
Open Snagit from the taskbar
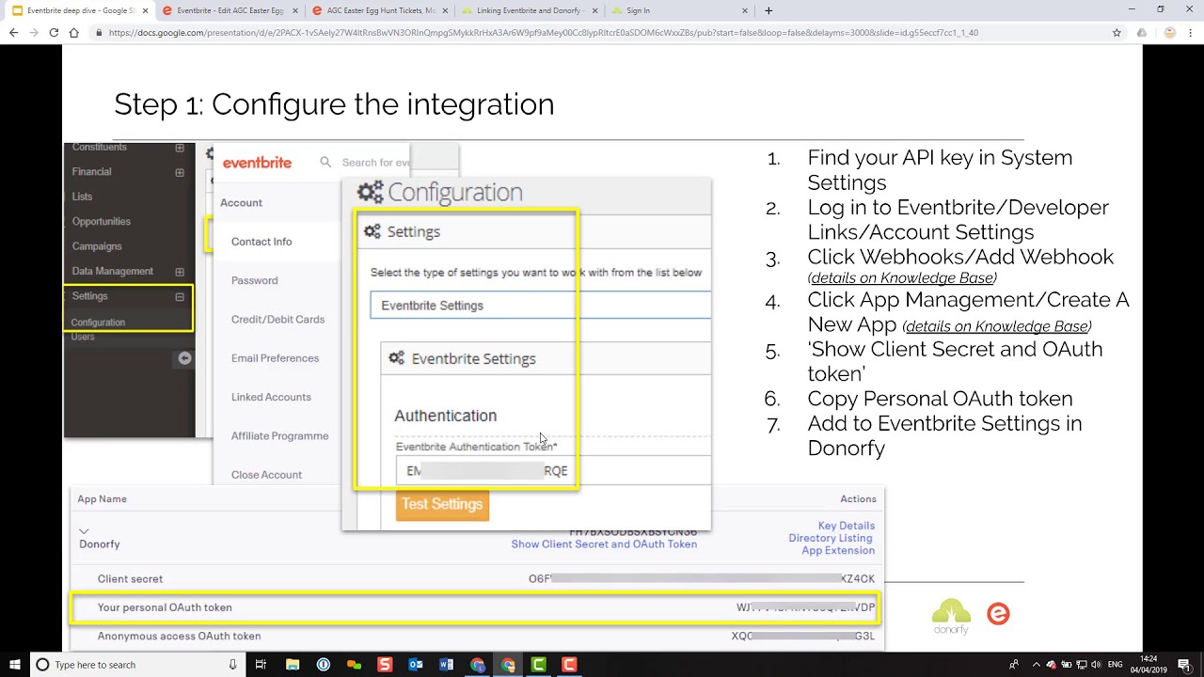(385, 665)
